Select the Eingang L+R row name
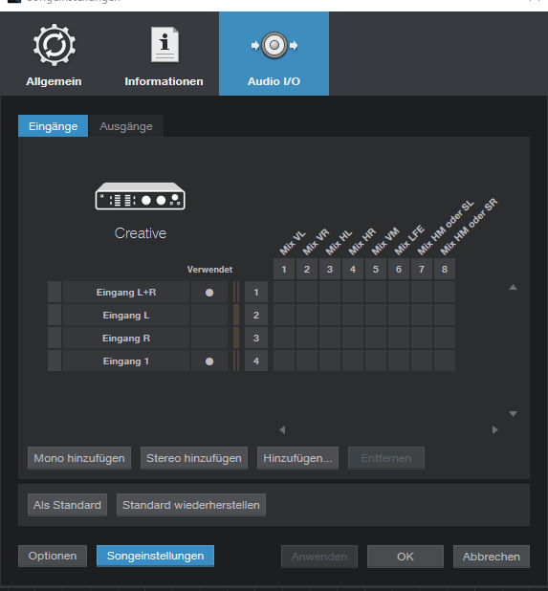Image resolution: width=548 pixels, height=591 pixels. pos(126,292)
